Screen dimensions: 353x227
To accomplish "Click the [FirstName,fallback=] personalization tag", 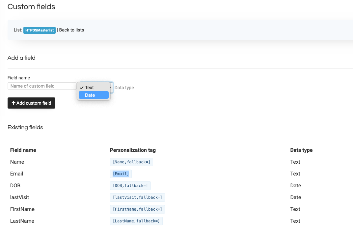I will [137, 209].
